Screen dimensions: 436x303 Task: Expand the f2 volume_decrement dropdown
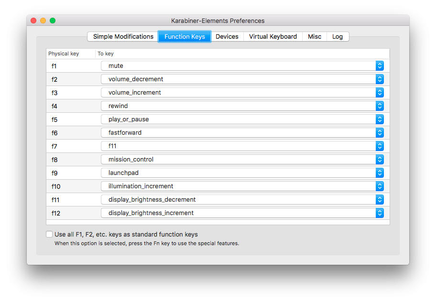242,79
